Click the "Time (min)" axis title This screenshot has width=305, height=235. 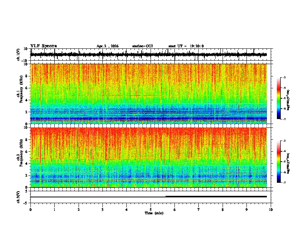click(154, 213)
